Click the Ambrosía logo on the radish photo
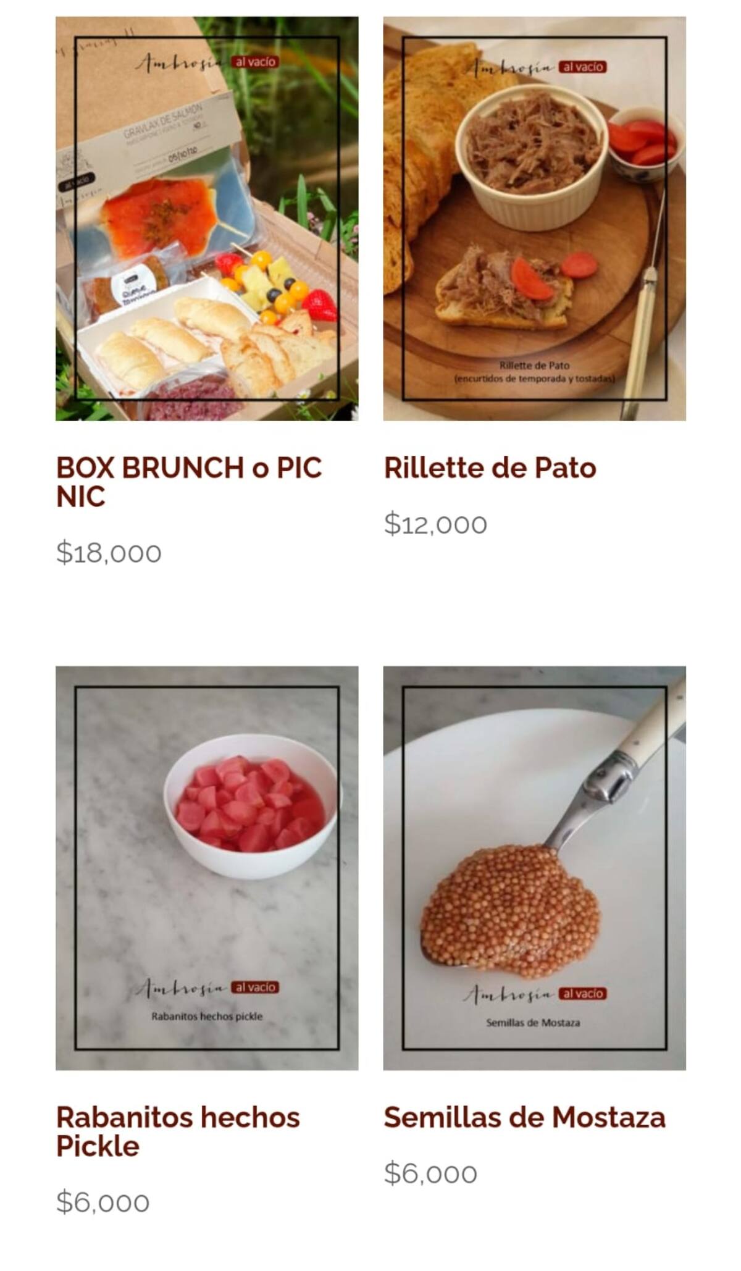This screenshot has width=741, height=1271. pyautogui.click(x=182, y=988)
